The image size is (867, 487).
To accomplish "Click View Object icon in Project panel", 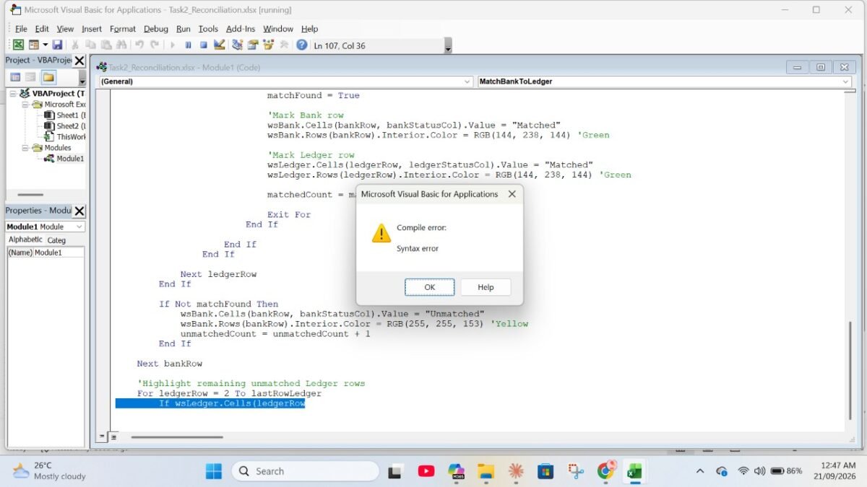I will pos(30,77).
